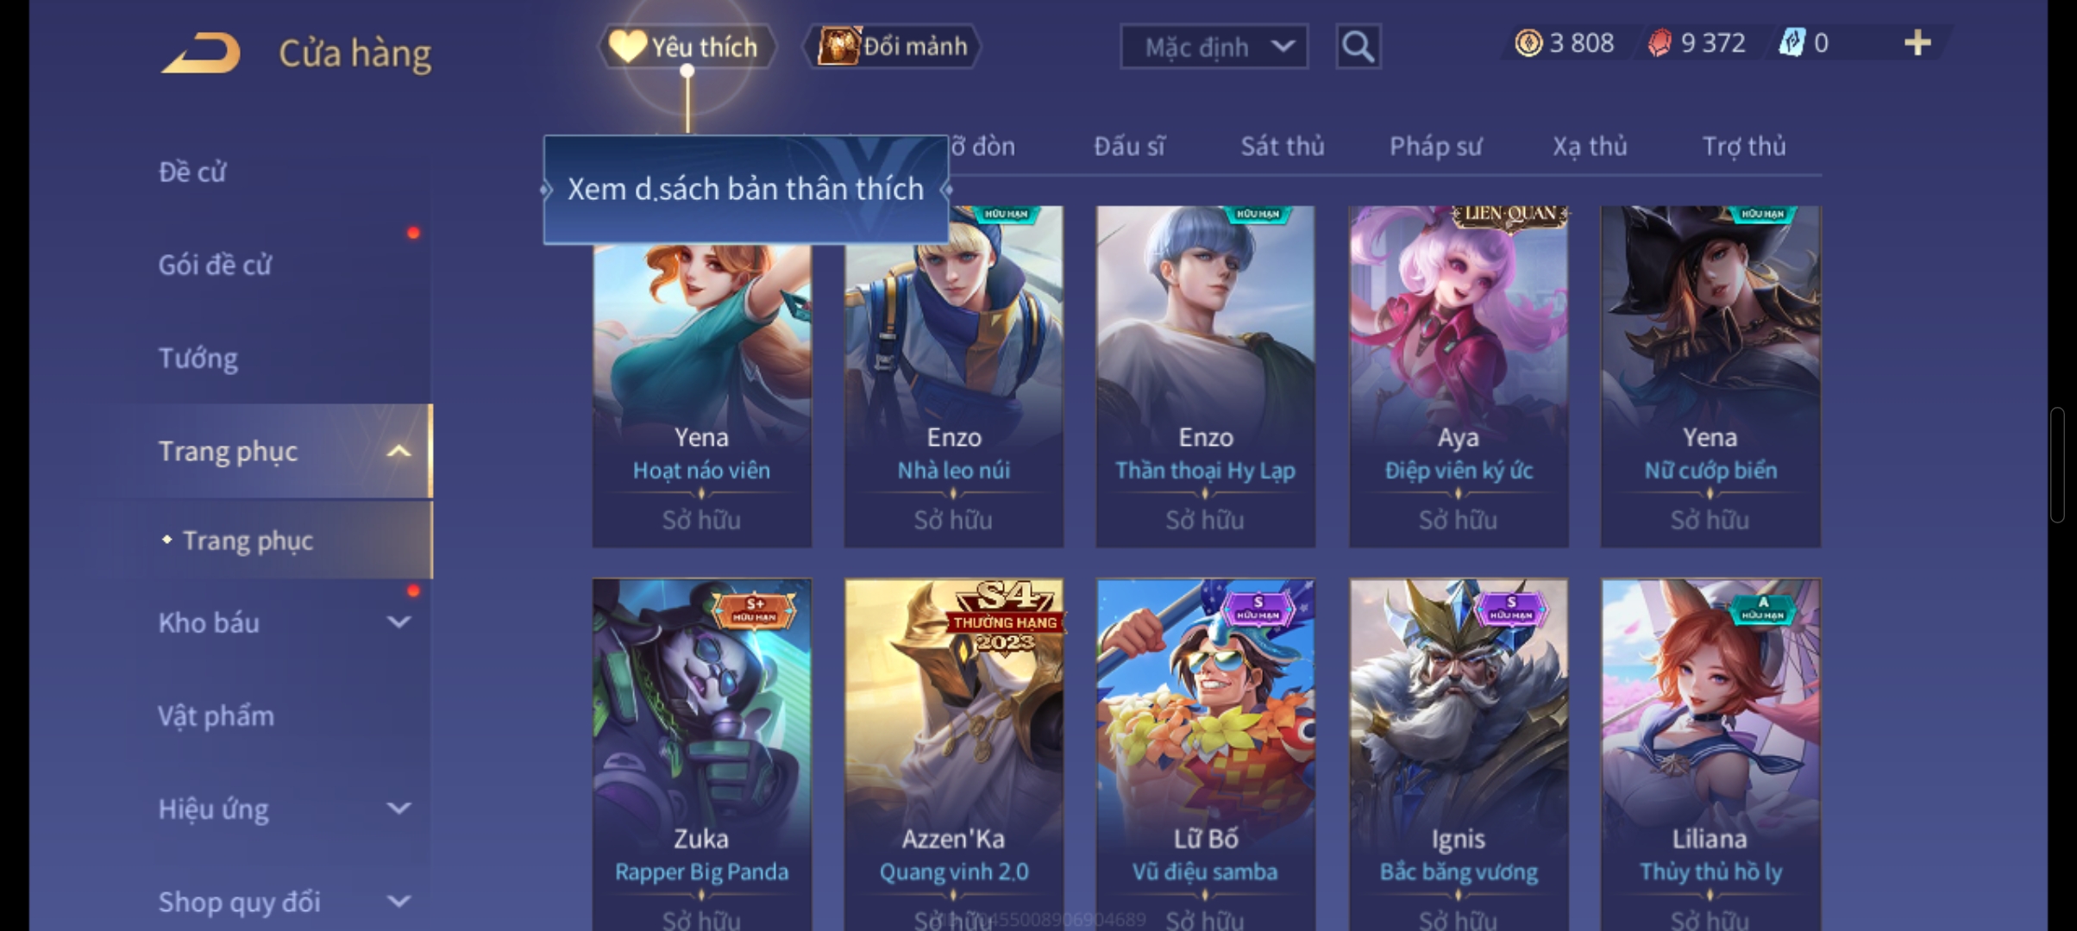
Task: Expand the Hiệu ứng sidebar section
Action: [398, 808]
